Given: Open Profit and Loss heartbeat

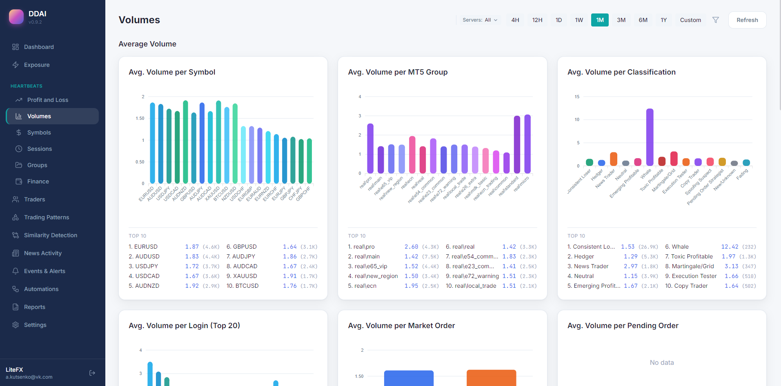Looking at the screenshot, I should 53,100.
